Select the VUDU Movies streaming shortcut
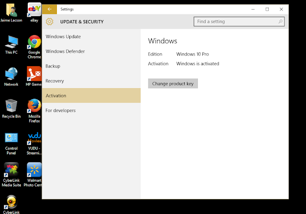306x214 pixels. pos(34,144)
